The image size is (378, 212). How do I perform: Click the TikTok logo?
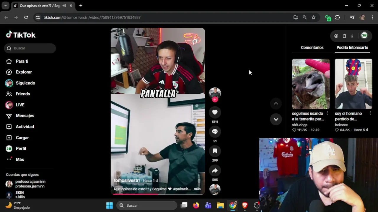click(21, 35)
